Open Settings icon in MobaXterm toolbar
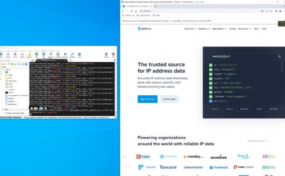This screenshot has height=176, width=285. pyautogui.click(x=72, y=55)
